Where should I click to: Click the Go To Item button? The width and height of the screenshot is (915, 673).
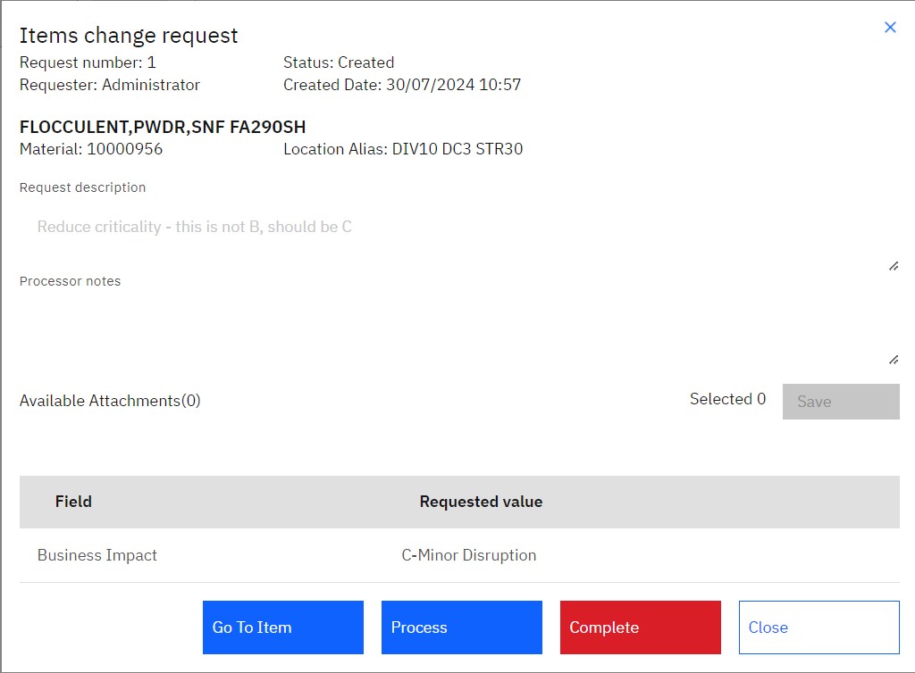pyautogui.click(x=283, y=627)
